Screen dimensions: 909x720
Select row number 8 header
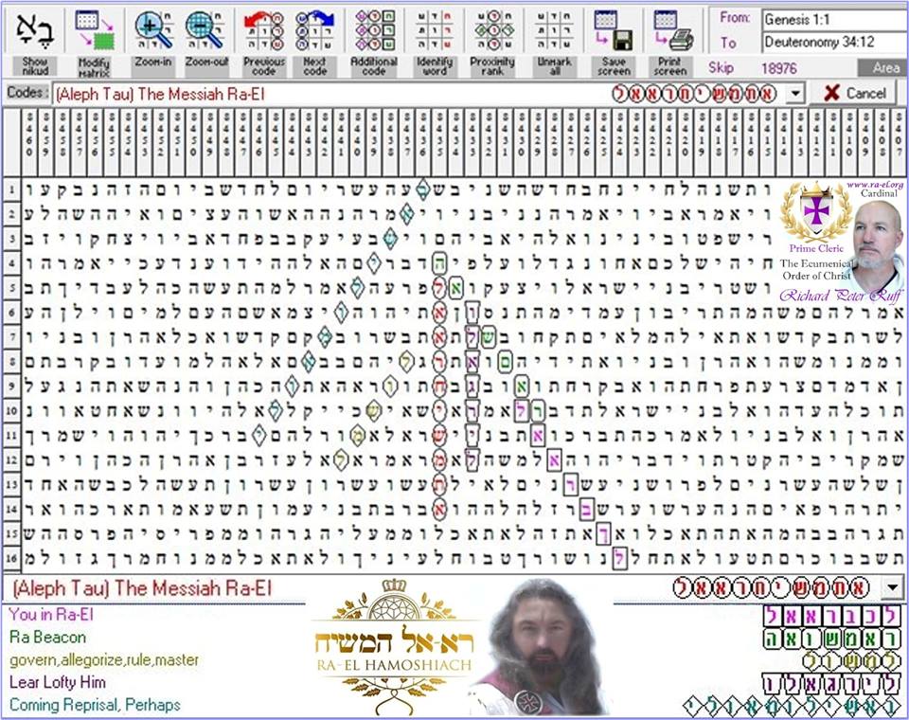coord(11,362)
